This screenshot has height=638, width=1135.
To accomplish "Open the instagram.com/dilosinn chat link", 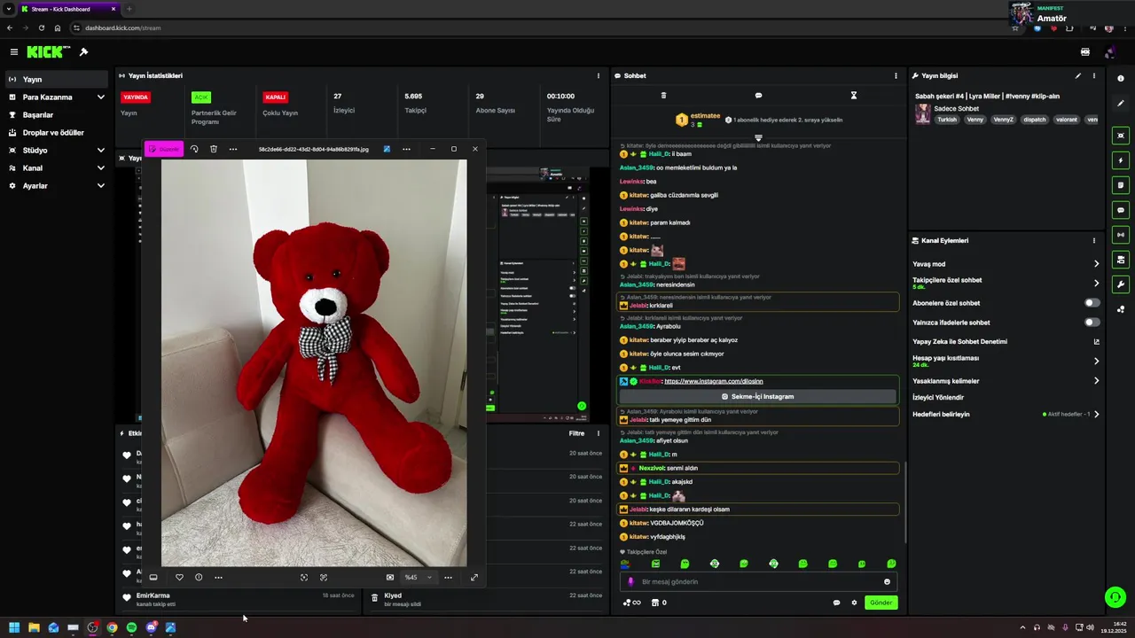I will point(713,381).
